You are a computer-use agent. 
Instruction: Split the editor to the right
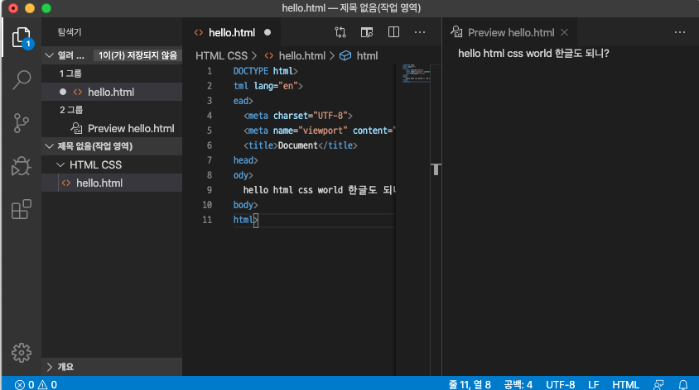(x=393, y=32)
